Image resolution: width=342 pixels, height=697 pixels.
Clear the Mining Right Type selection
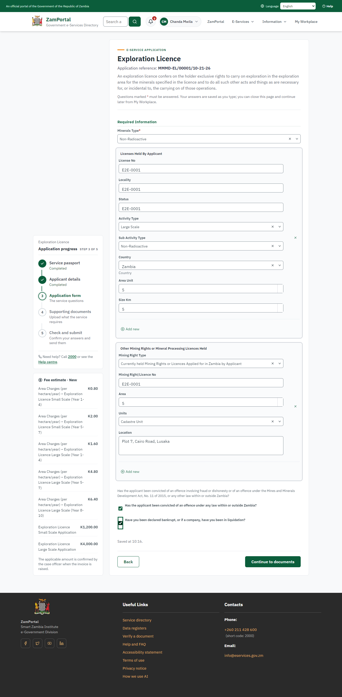point(272,363)
